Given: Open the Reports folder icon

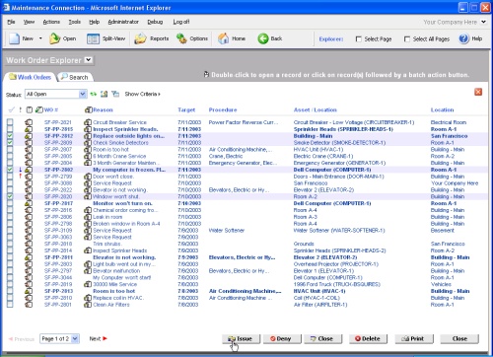Looking at the screenshot, I should (140, 38).
